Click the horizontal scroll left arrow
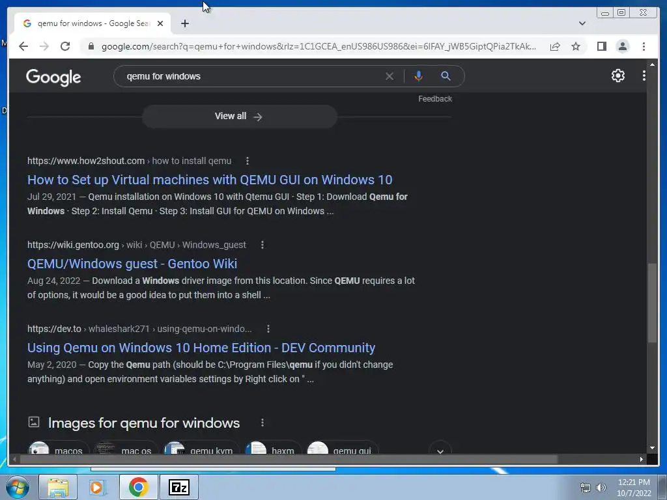This screenshot has width=667, height=500. click(x=14, y=459)
